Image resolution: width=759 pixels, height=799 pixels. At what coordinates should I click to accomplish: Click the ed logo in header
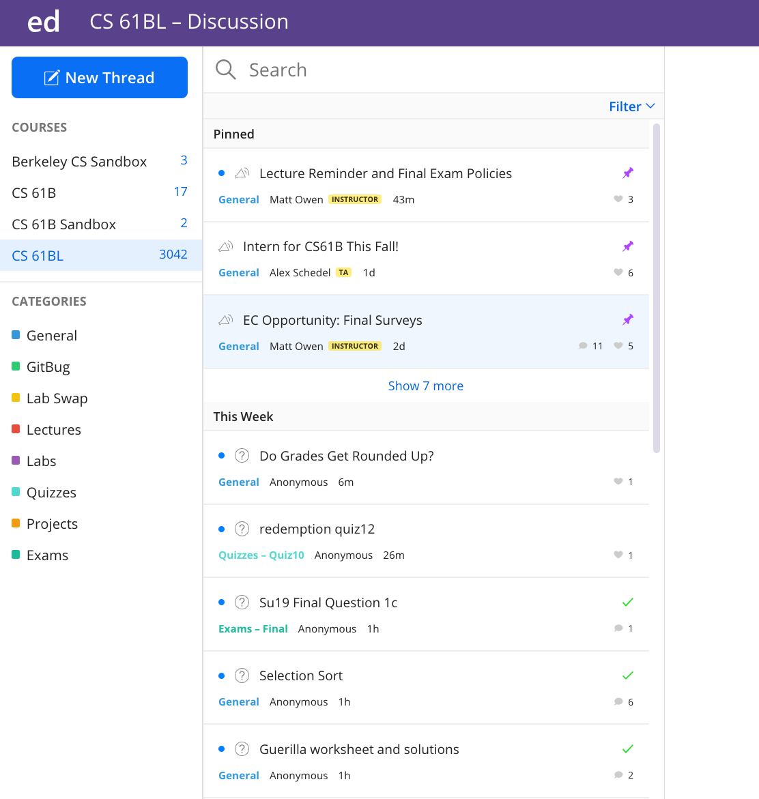43,23
